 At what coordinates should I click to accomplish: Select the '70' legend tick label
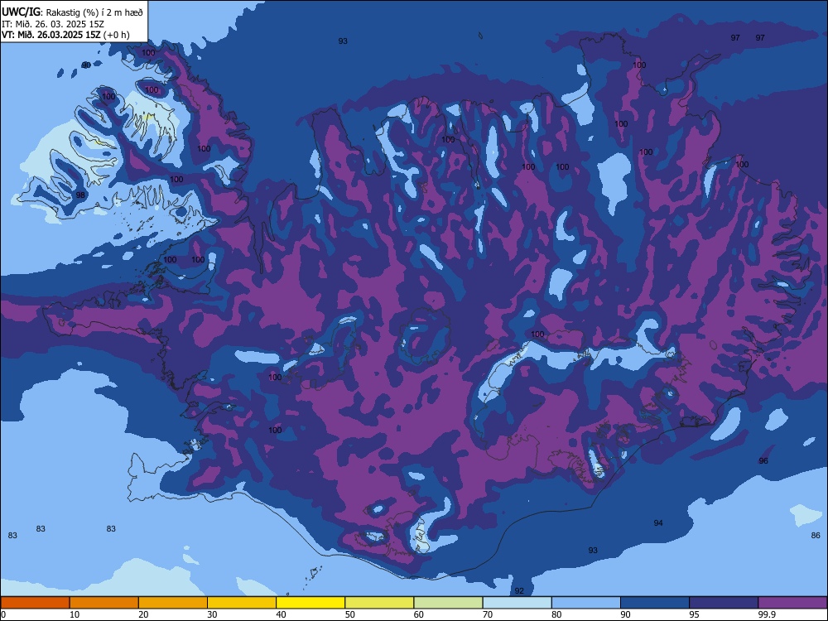point(488,614)
